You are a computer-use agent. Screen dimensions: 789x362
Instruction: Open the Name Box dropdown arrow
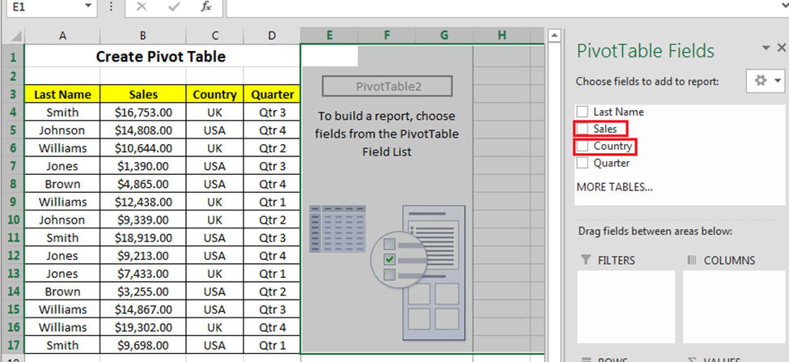click(x=87, y=6)
